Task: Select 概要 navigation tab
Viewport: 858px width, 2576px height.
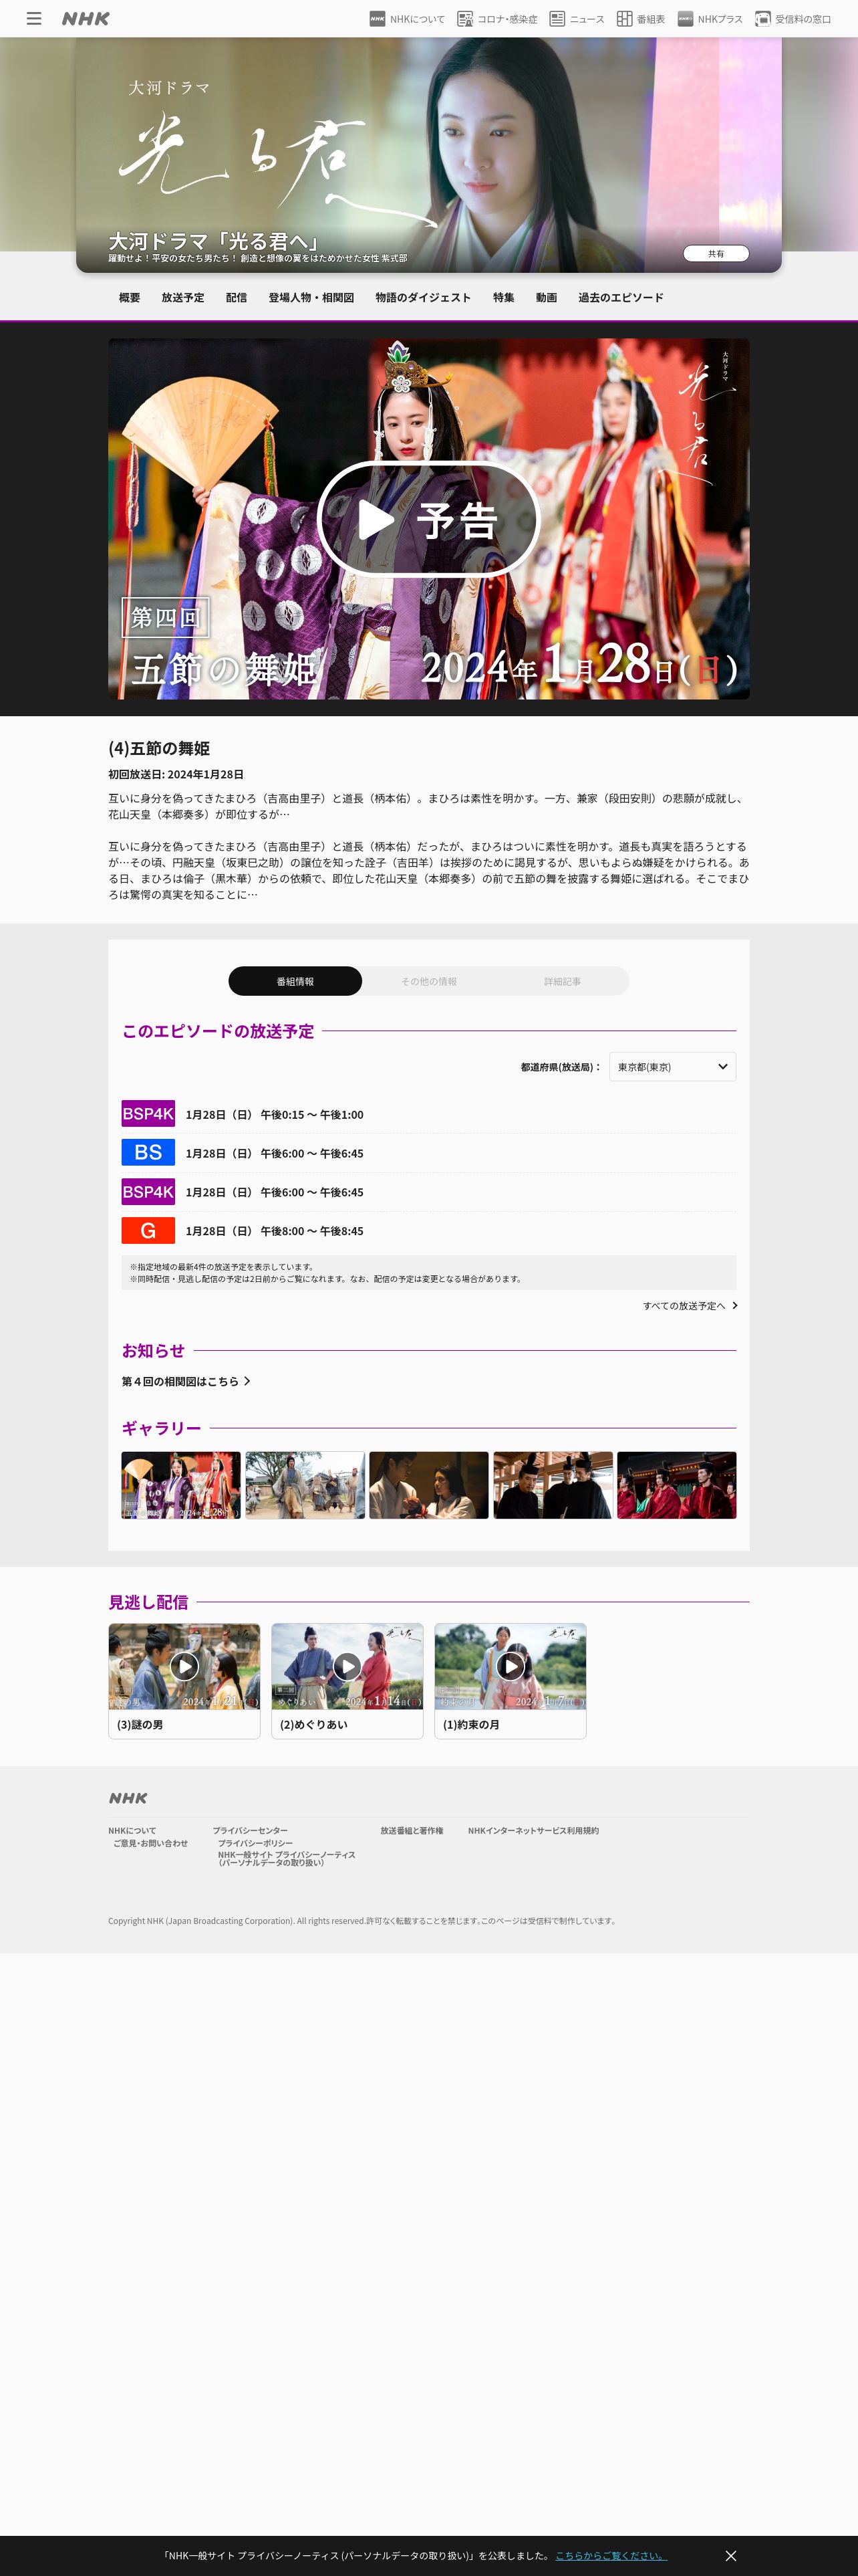Action: (130, 297)
